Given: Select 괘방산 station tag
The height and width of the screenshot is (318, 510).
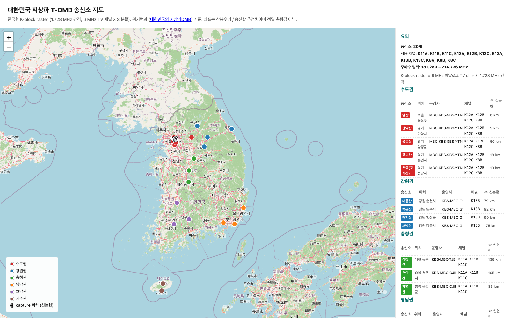Looking at the screenshot, I should point(407,226).
